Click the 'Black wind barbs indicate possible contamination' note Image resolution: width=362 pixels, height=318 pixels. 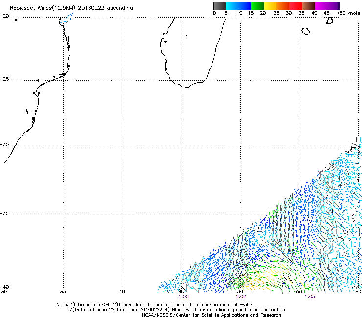(228, 310)
